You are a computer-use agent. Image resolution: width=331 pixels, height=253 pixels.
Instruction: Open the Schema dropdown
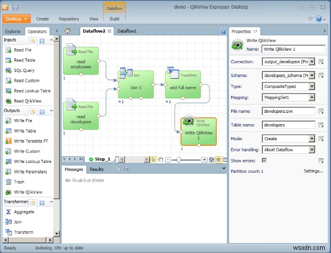311,76
